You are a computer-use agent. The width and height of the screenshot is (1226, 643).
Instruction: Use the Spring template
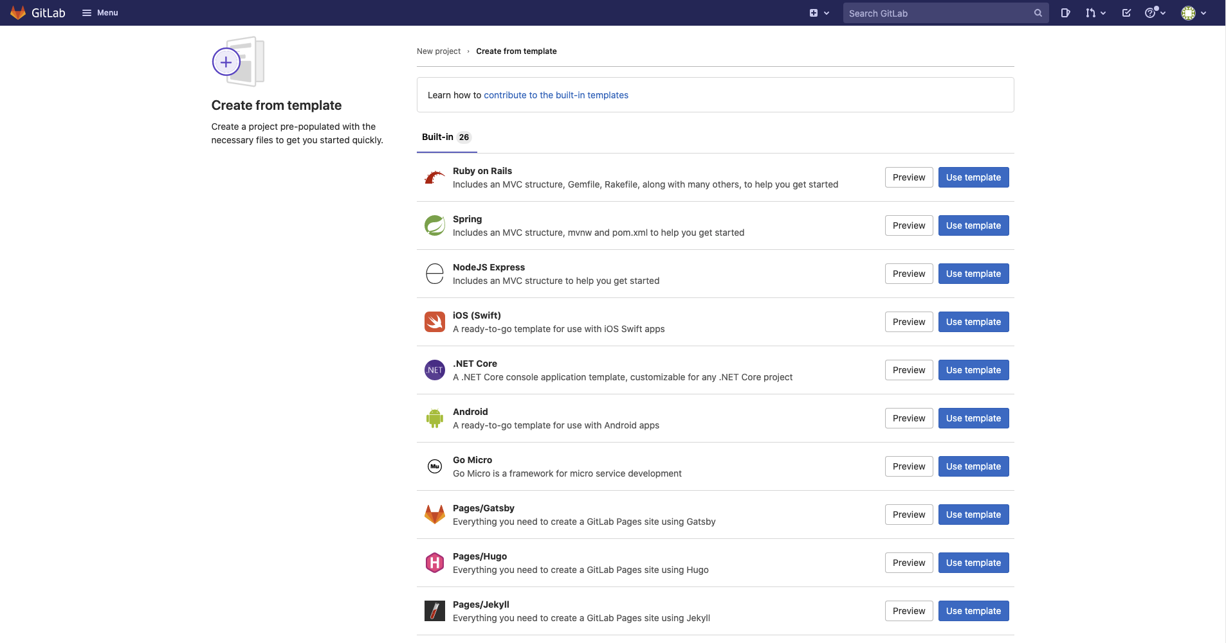[973, 225]
